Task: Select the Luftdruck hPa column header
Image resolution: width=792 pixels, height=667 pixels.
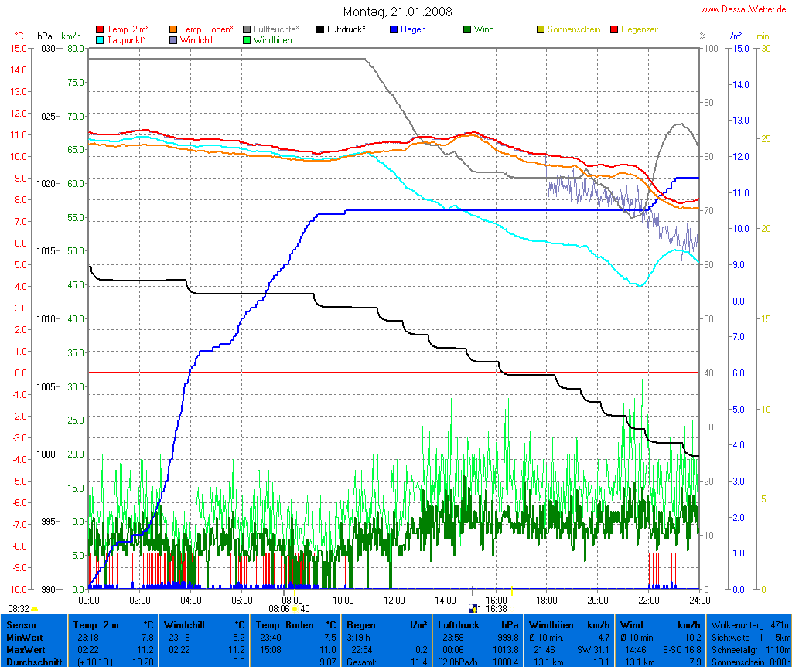Action: tap(467, 624)
